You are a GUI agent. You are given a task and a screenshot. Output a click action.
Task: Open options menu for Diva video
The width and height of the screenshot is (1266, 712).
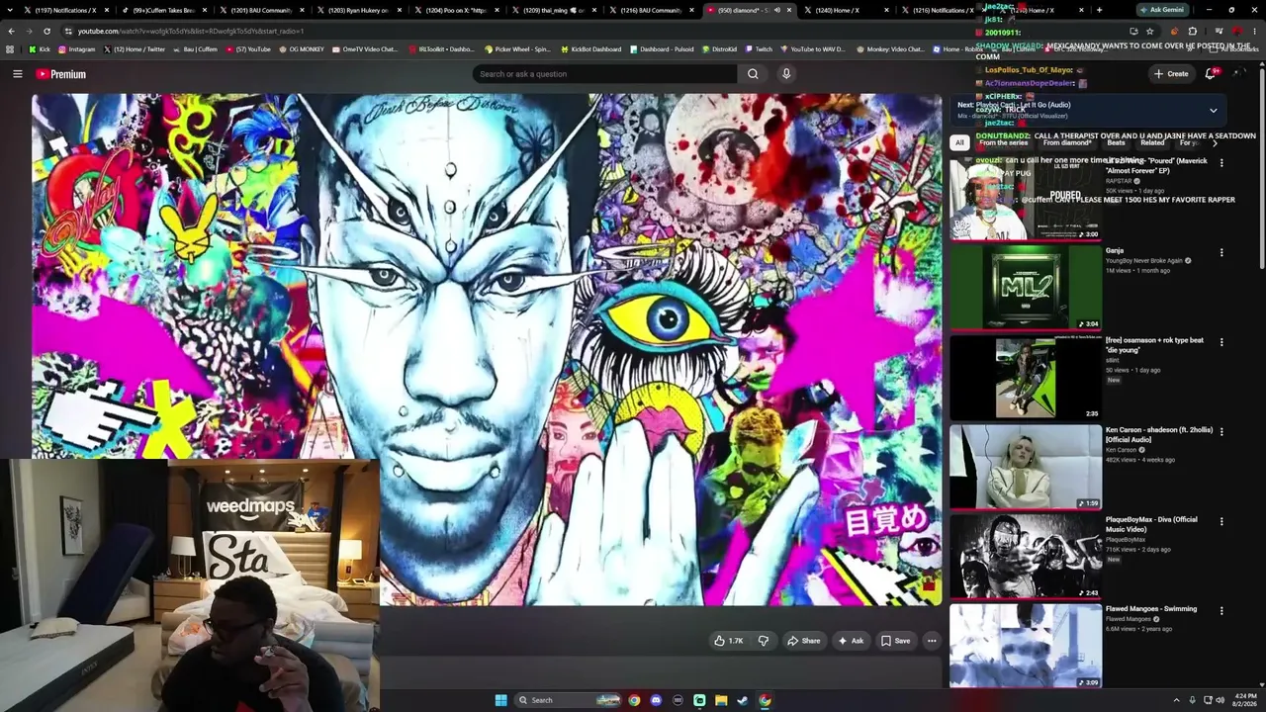click(1221, 521)
